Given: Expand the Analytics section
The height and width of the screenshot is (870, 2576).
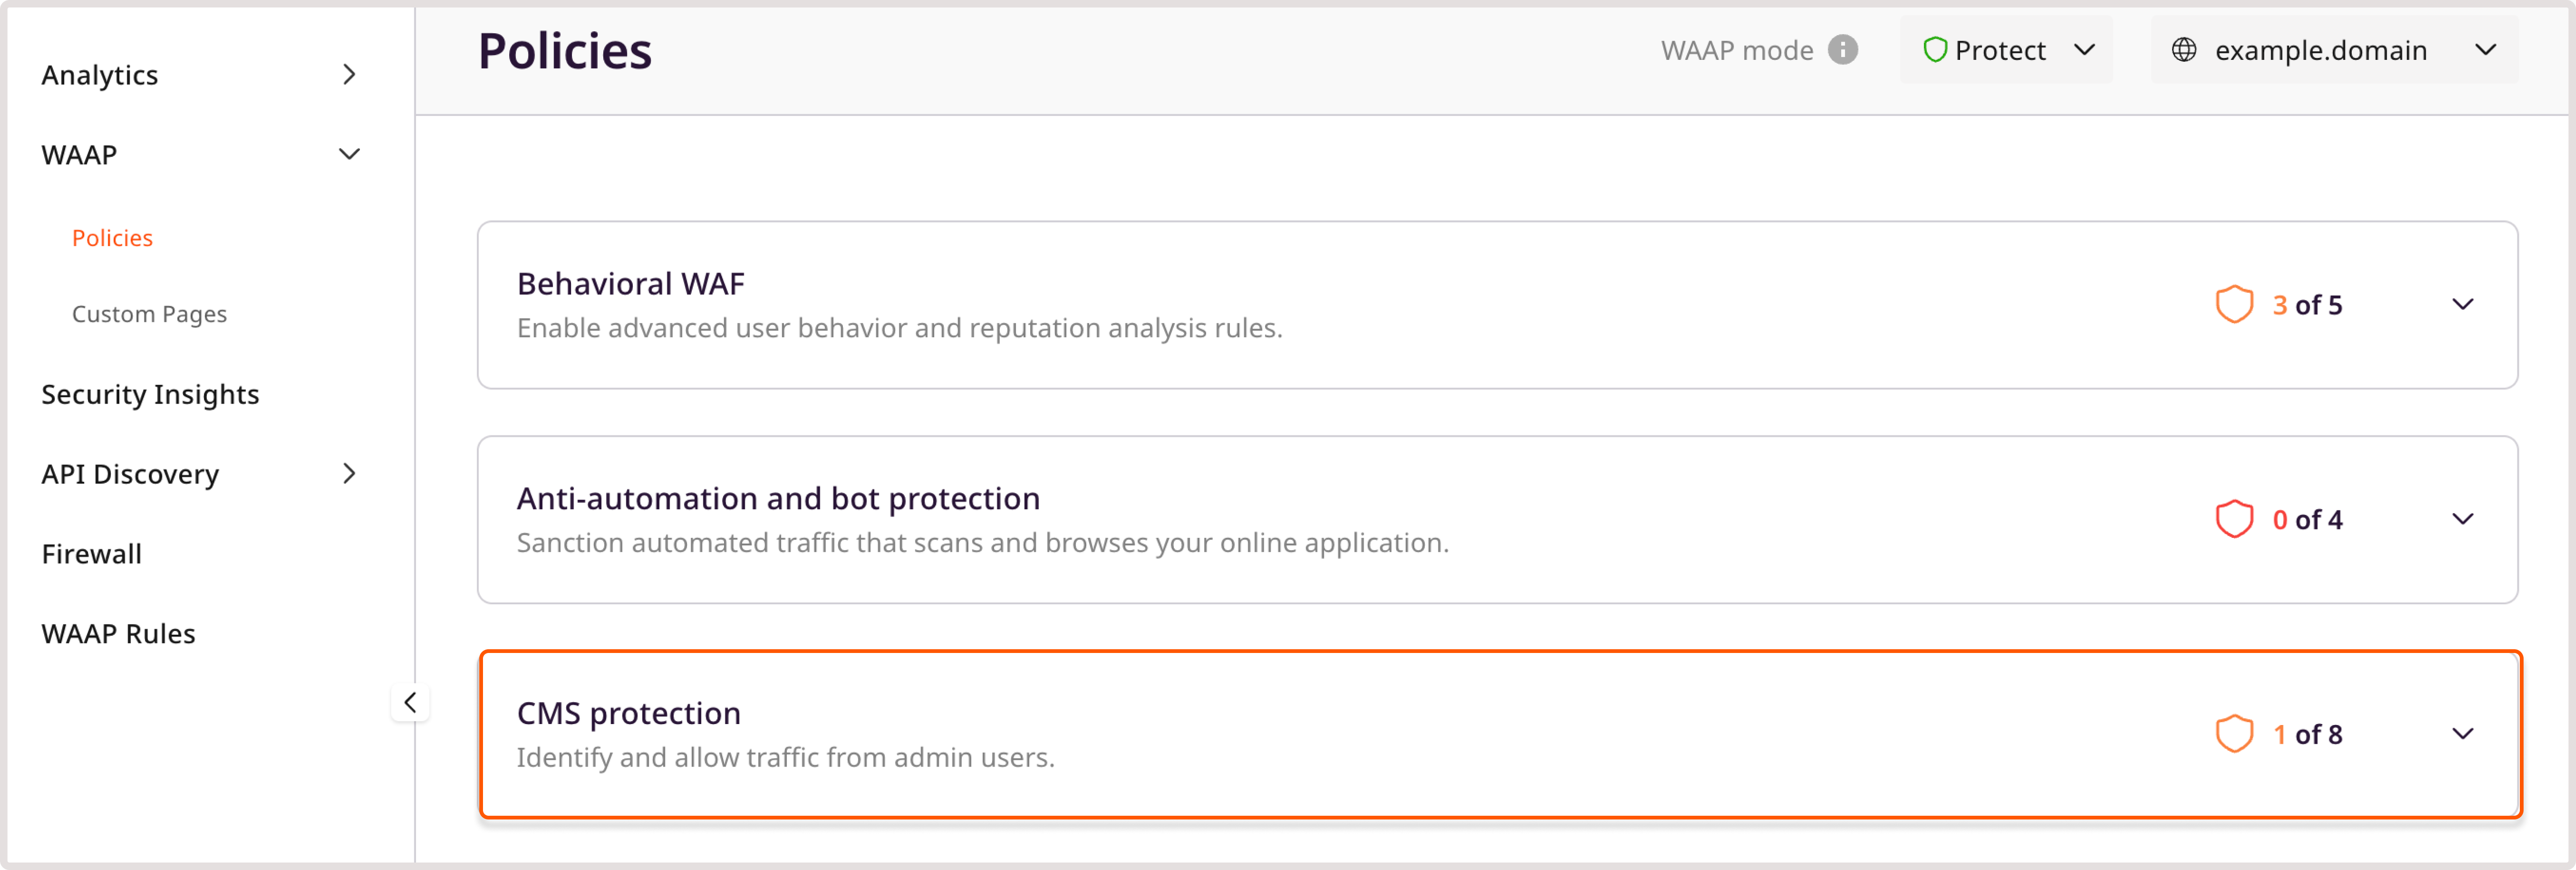Looking at the screenshot, I should coord(349,74).
